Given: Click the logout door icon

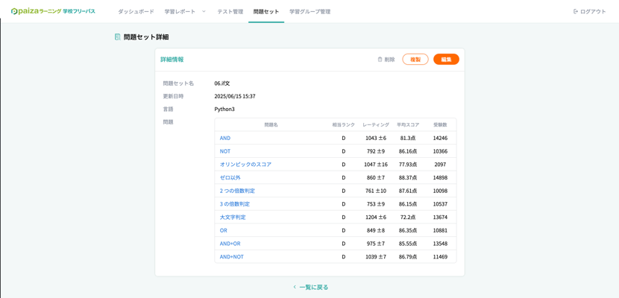Looking at the screenshot, I should (576, 11).
